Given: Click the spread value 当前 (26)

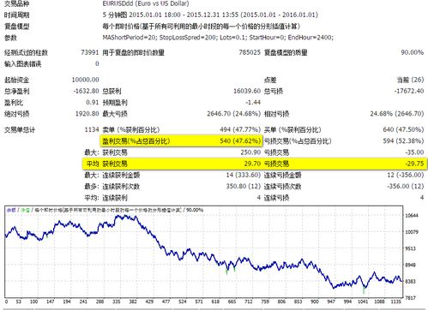Looking at the screenshot, I should 410,80.
